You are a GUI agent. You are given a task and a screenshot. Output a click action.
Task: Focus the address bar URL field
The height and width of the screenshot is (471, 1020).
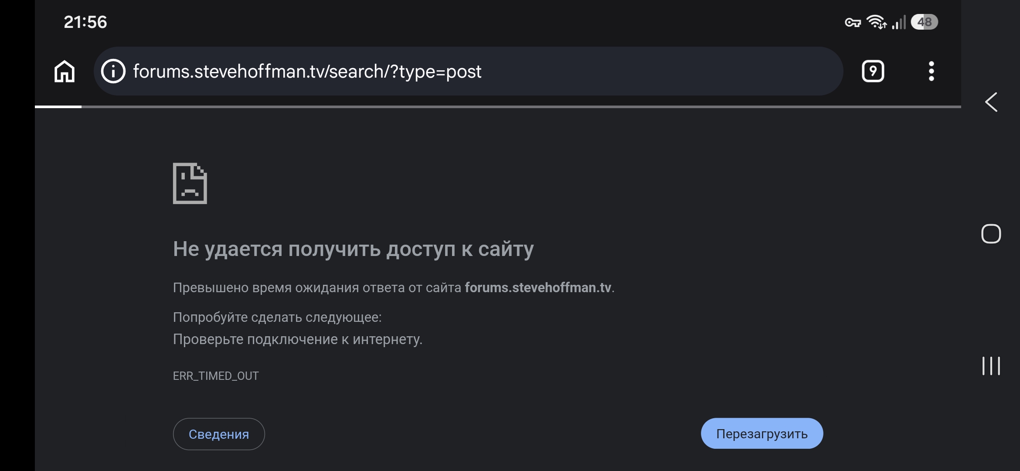pos(468,71)
